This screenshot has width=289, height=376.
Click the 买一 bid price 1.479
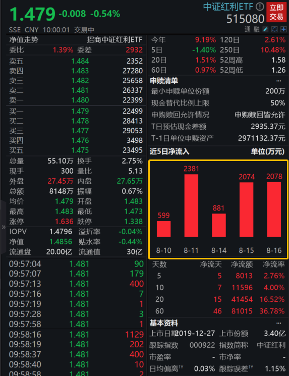(80, 111)
